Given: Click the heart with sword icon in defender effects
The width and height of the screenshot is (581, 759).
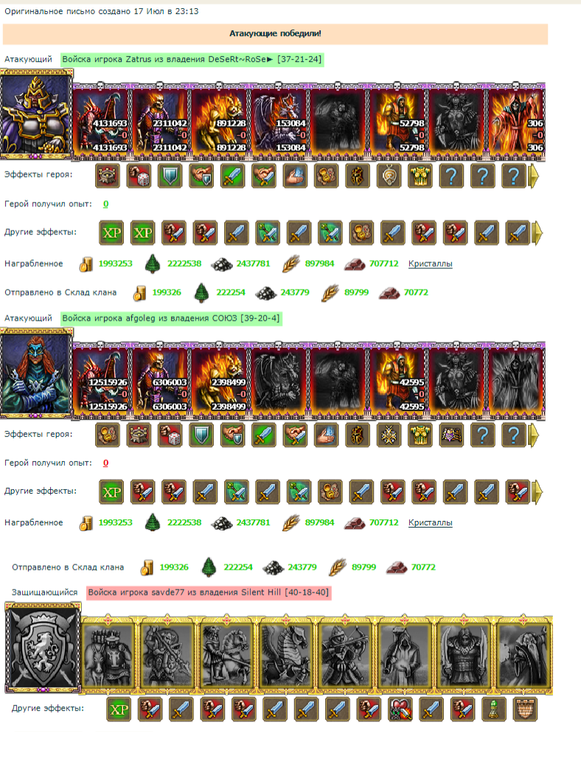Looking at the screenshot, I should coord(400,710).
